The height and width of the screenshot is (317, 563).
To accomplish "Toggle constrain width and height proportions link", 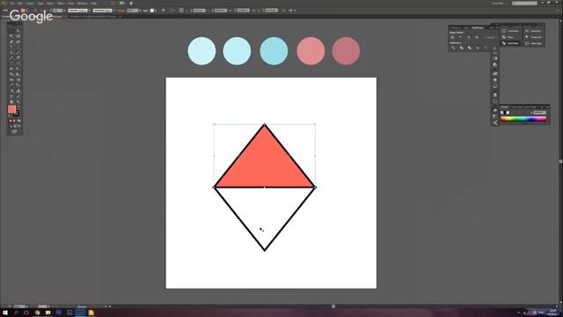I will [x=253, y=11].
